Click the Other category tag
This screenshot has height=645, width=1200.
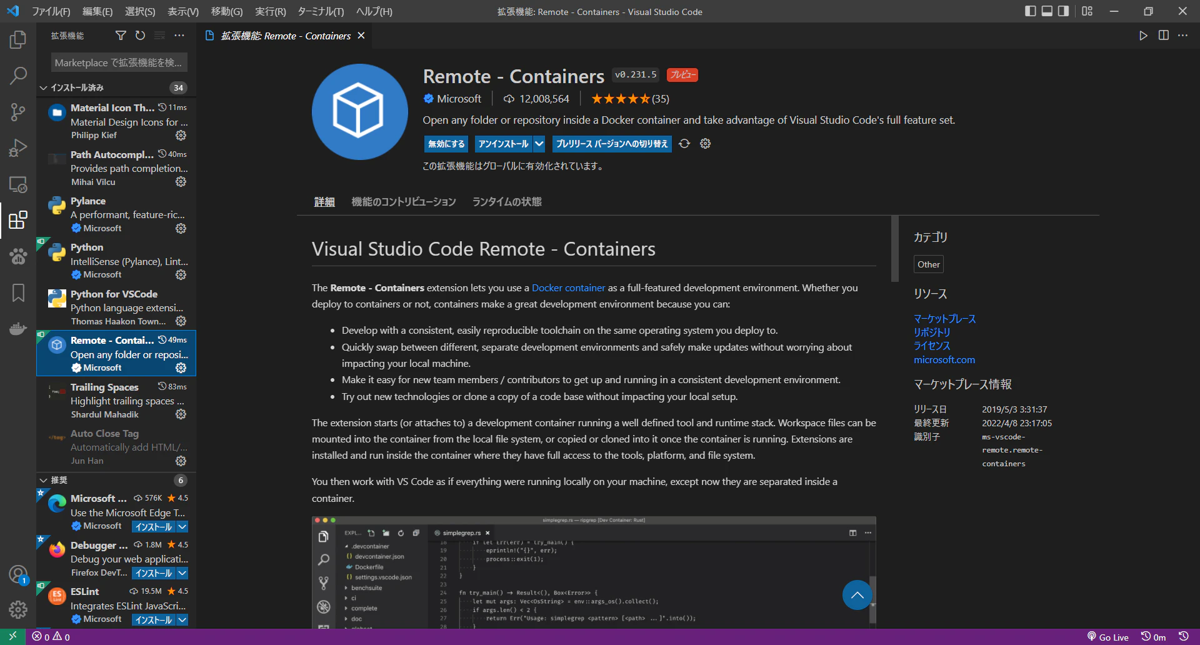pyautogui.click(x=929, y=264)
